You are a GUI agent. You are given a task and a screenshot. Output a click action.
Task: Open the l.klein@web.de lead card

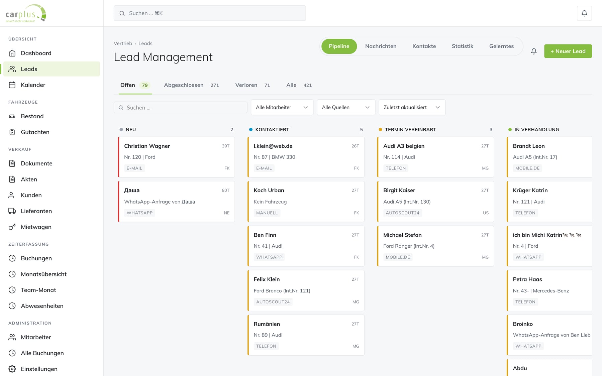coord(306,157)
